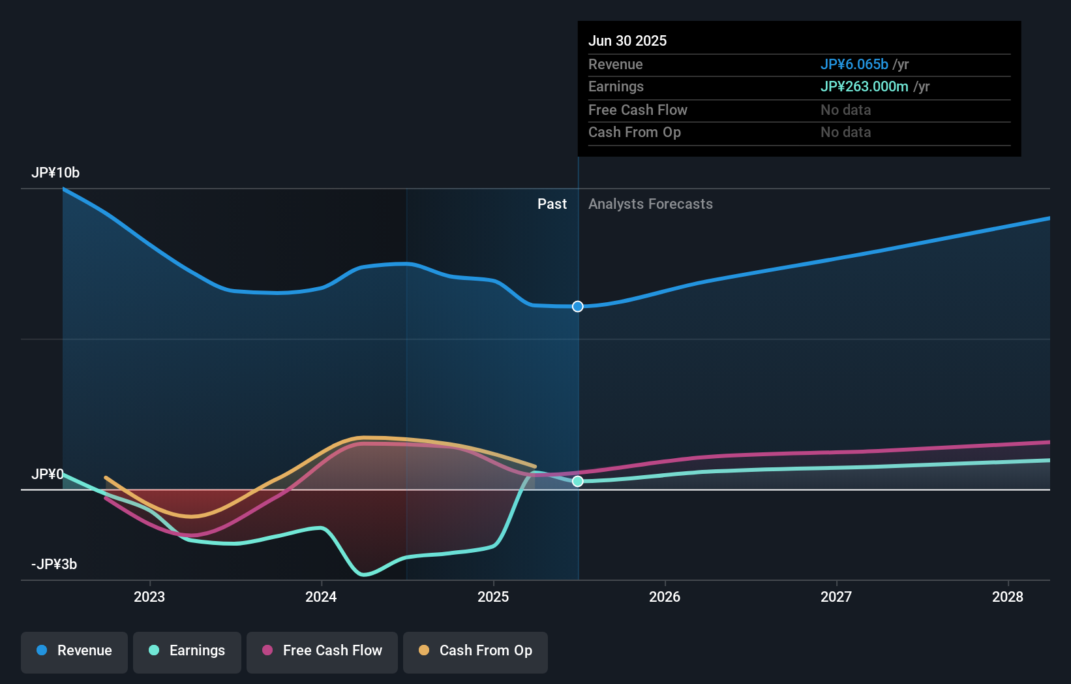Viewport: 1071px width, 684px height.
Task: Click the Free Cash Flow legend button
Action: pyautogui.click(x=322, y=651)
